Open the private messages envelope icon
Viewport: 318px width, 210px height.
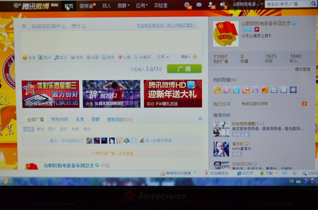(x=199, y=4)
